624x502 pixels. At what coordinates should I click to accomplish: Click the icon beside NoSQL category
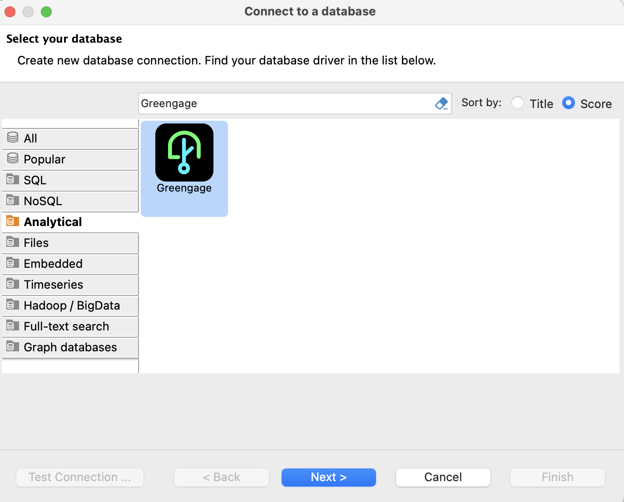pos(11,201)
